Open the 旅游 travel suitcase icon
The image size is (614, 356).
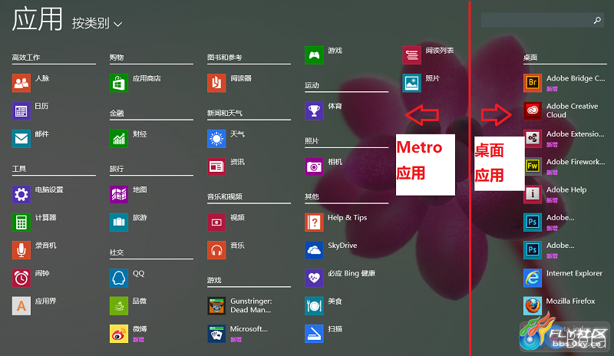[119, 222]
